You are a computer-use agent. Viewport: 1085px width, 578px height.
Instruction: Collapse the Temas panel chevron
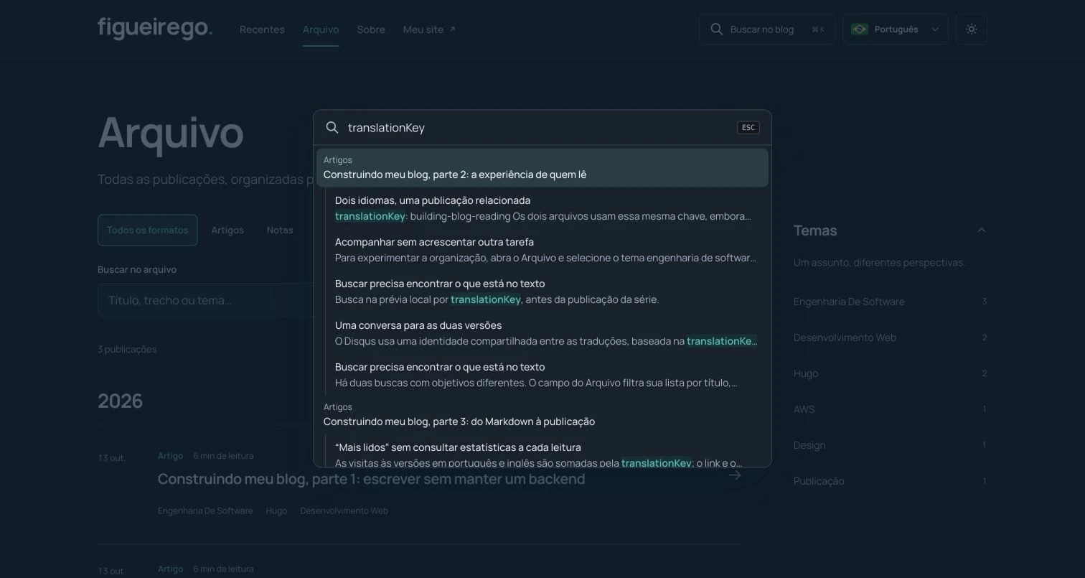click(x=982, y=230)
